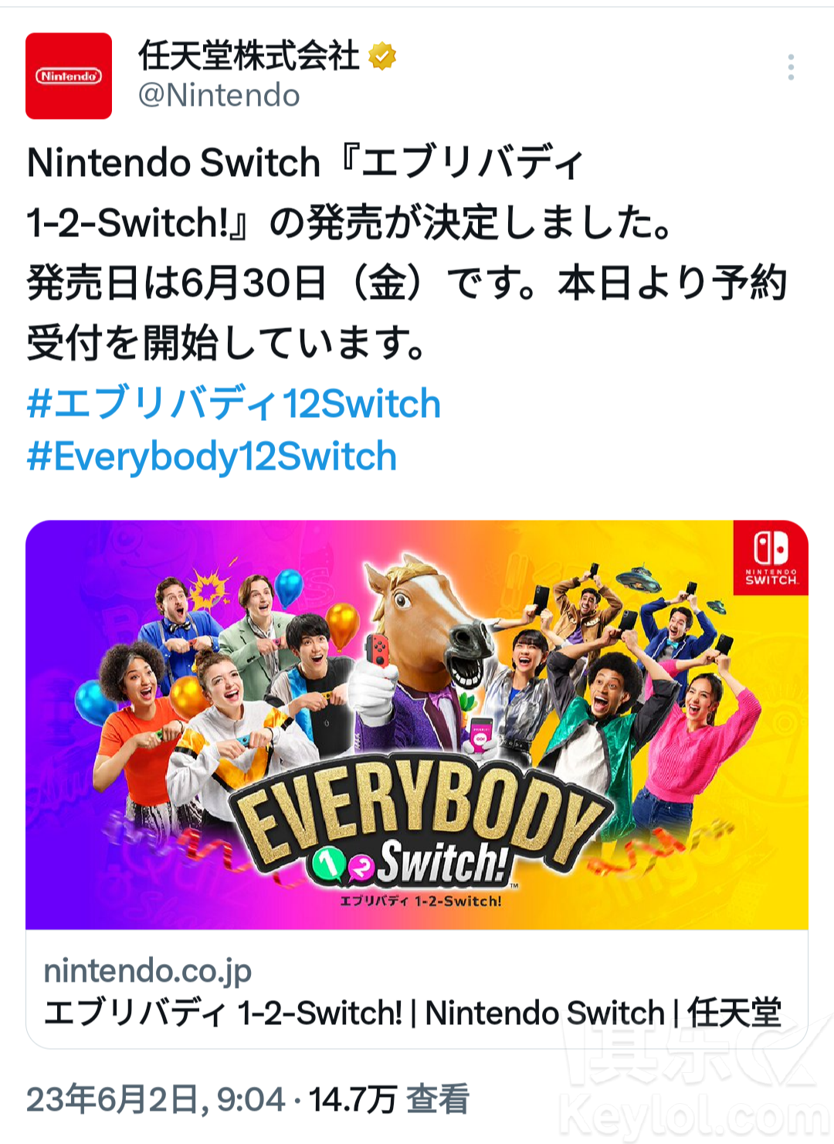Open the nintendo.co.jp domain link

147,971
